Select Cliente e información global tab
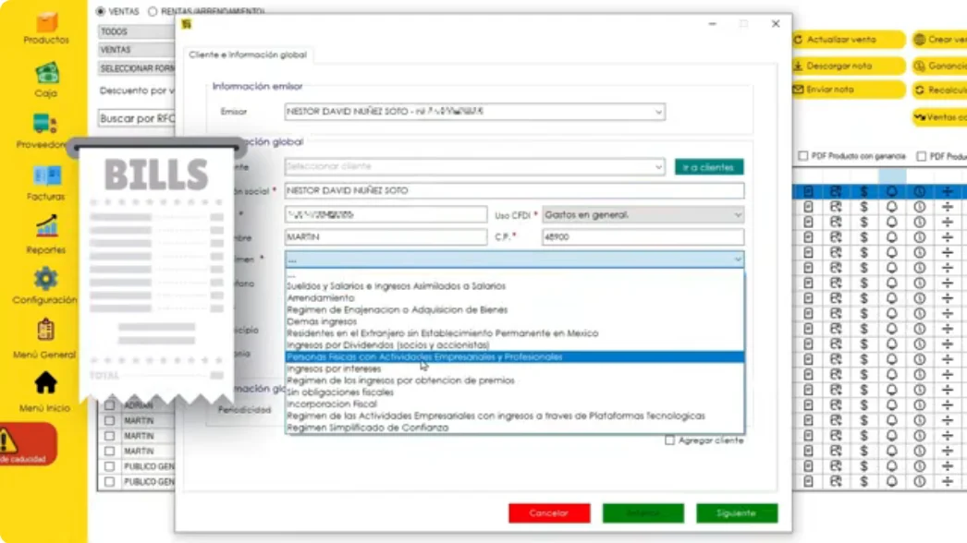Image resolution: width=967 pixels, height=543 pixels. tap(248, 54)
